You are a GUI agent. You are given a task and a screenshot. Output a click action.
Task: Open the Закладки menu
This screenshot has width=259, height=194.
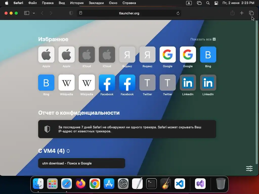[x=96, y=3]
